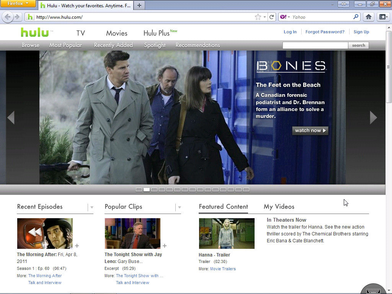Open The Tonight Show with... link

point(139,276)
